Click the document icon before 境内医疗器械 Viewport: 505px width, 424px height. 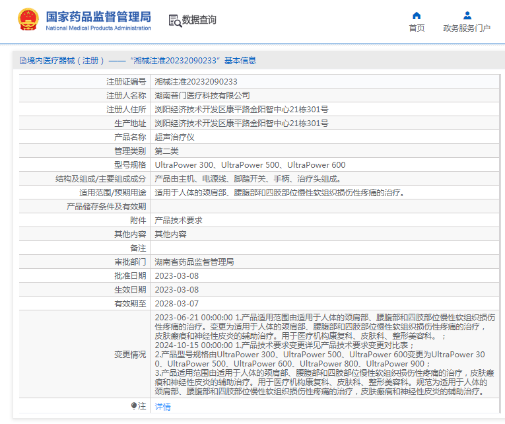[23, 61]
